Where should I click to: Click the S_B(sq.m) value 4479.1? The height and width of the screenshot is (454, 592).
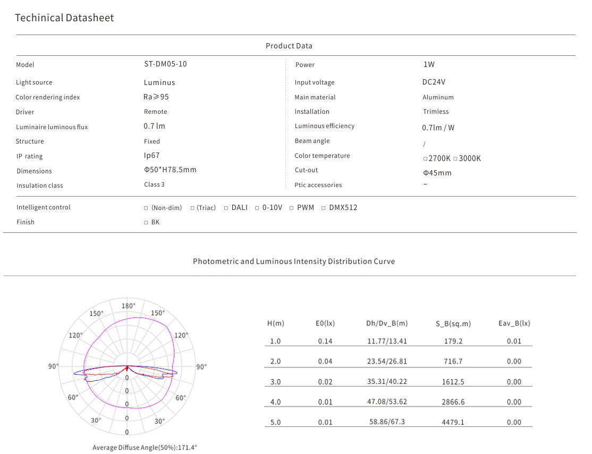click(453, 423)
